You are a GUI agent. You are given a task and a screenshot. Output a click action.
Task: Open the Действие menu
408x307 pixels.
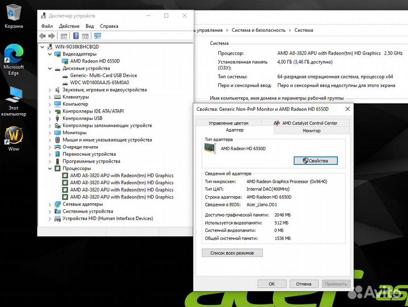[x=69, y=26]
